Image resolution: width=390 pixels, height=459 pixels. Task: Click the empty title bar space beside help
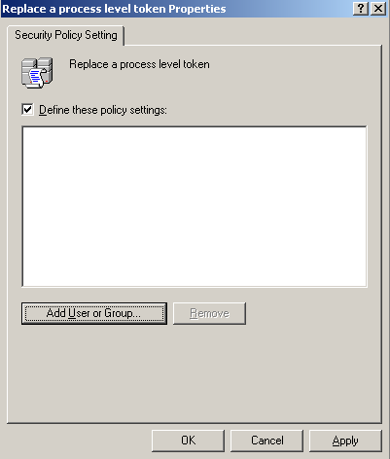pos(289,9)
